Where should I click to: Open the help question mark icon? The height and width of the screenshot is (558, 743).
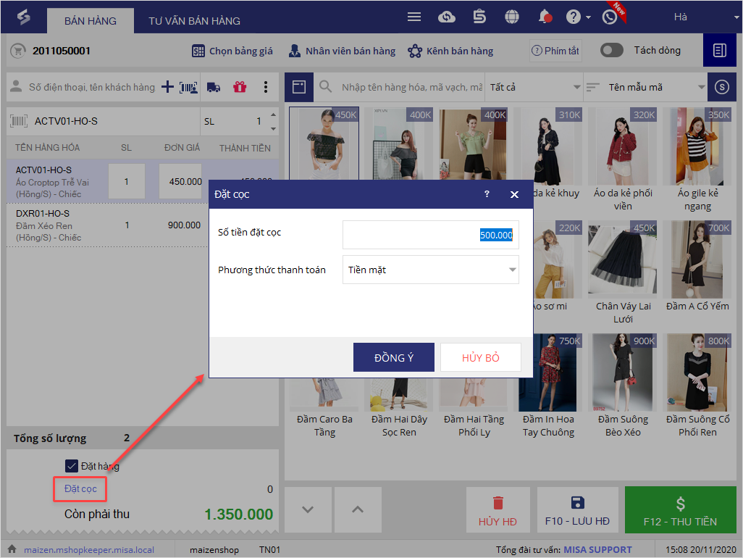pos(574,17)
